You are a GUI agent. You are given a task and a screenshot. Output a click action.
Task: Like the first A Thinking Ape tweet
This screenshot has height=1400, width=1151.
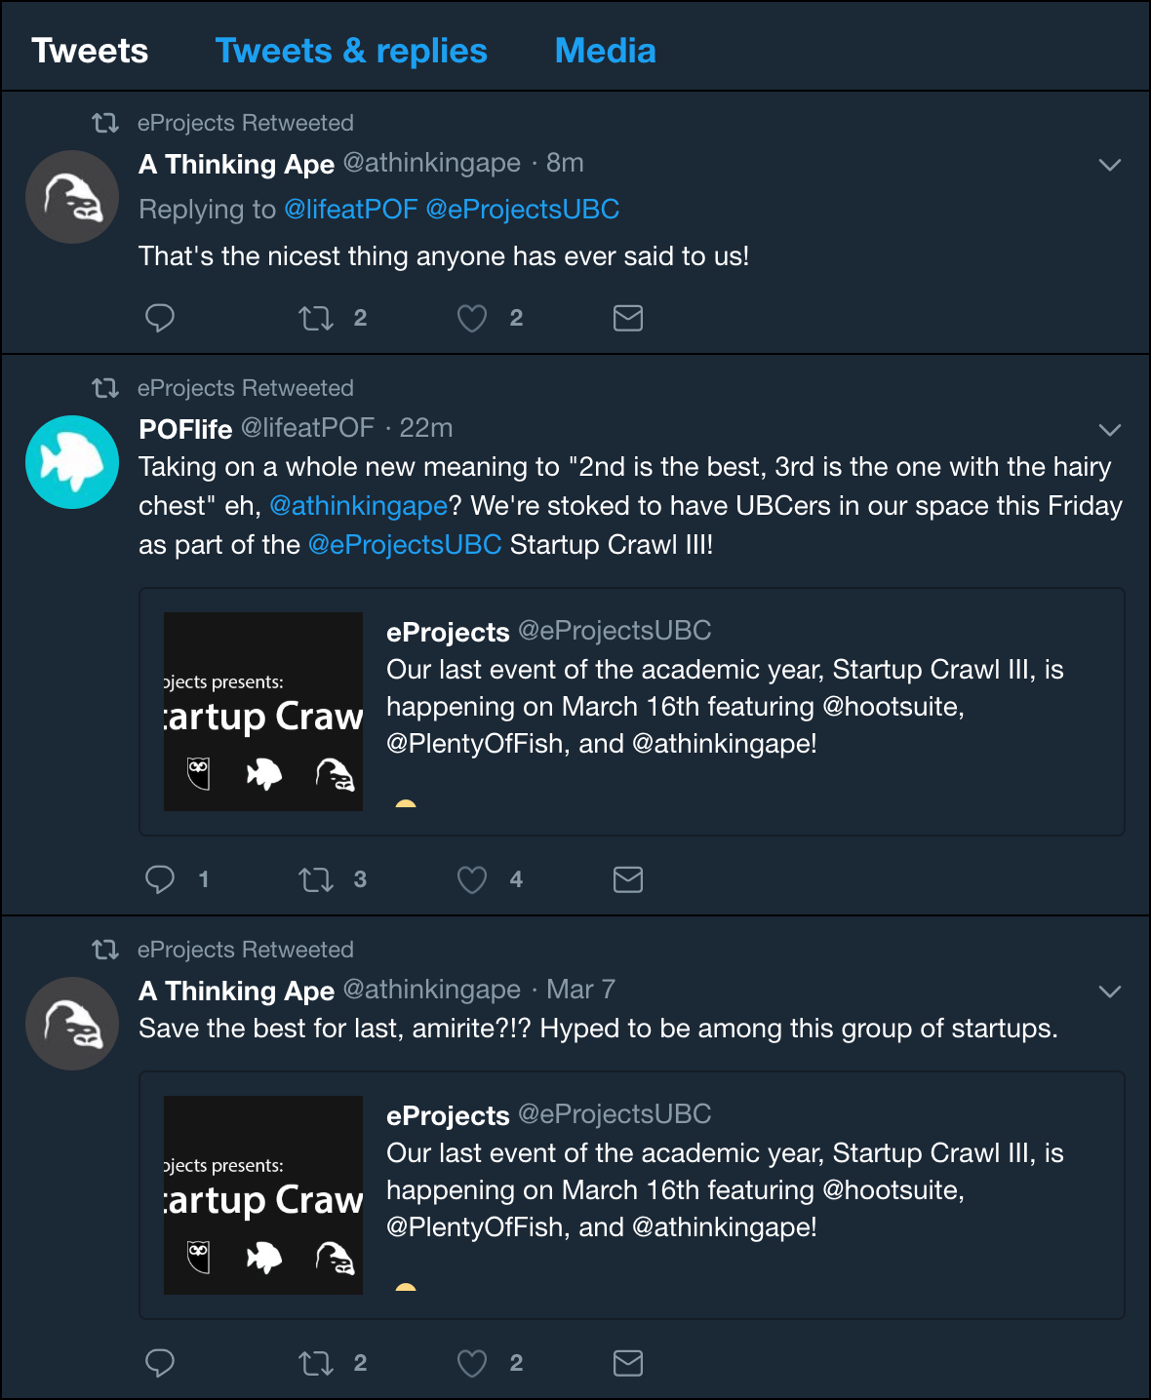tap(472, 318)
